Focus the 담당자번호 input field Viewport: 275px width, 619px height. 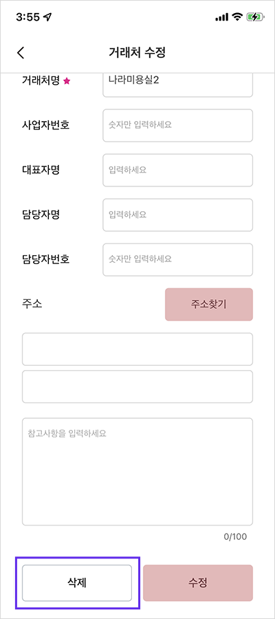tap(177, 260)
